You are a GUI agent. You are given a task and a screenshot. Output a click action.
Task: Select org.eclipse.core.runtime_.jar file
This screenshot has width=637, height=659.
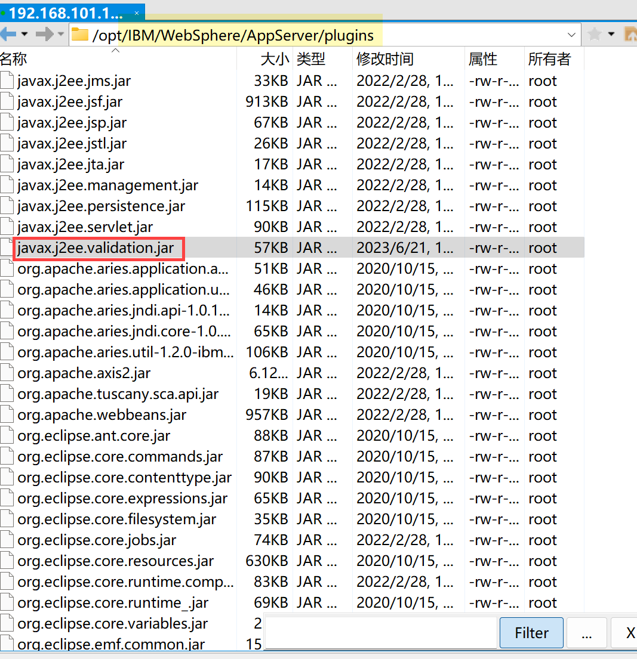(113, 603)
